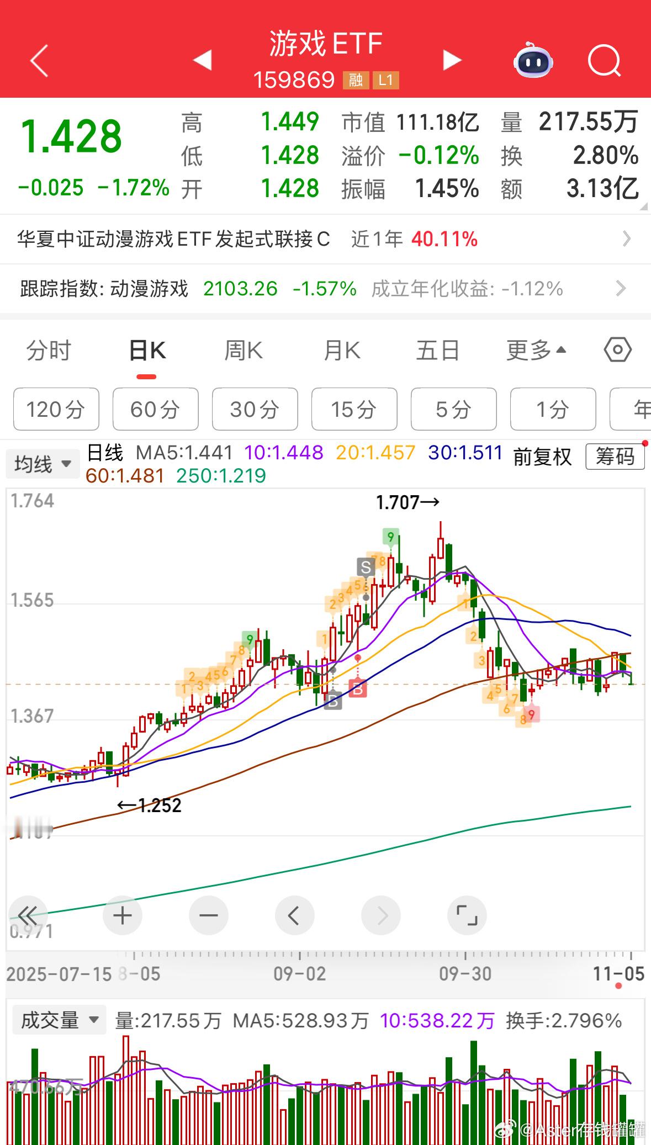The image size is (651, 1145).
Task: Tap the index value 2103.26
Action: (x=241, y=289)
